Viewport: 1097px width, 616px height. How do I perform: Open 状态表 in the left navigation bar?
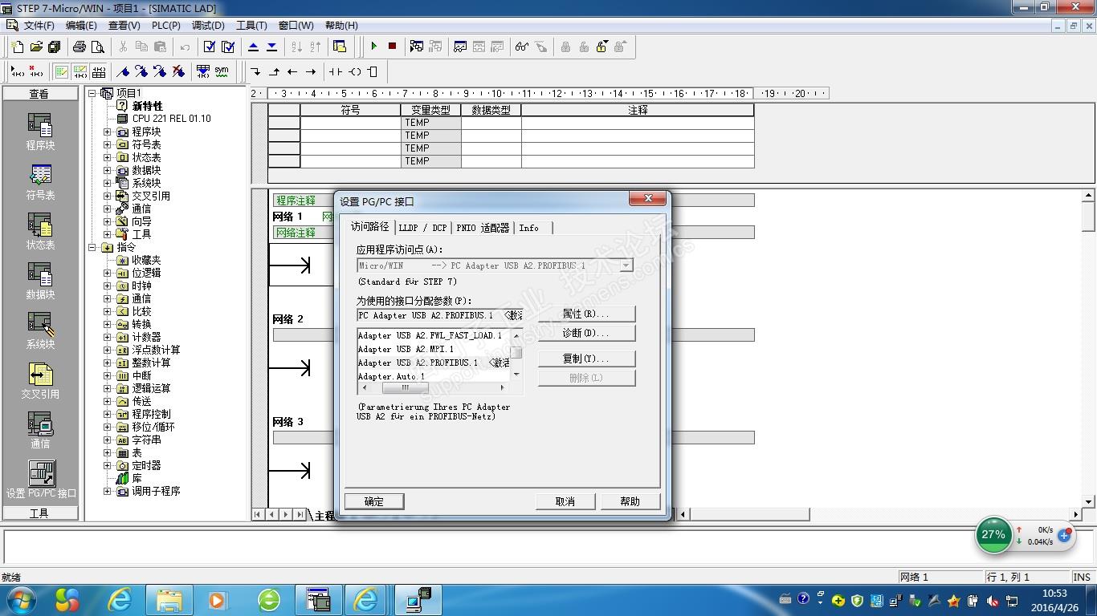[40, 231]
